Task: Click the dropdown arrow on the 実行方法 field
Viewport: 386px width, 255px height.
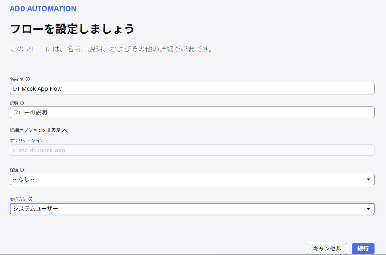Action: tap(369, 208)
